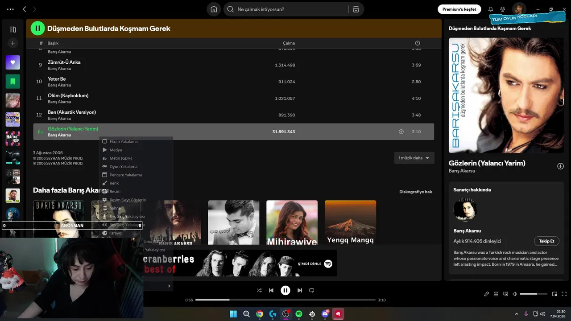The height and width of the screenshot is (321, 571).
Task: Open lyrics microphone icon
Action: [487, 294]
